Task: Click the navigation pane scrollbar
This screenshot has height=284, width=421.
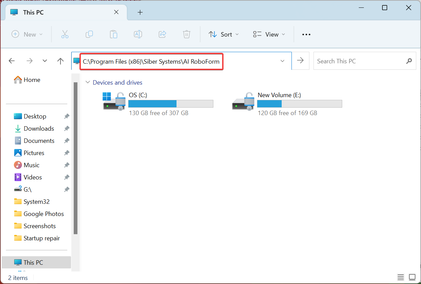Action: pos(76,158)
